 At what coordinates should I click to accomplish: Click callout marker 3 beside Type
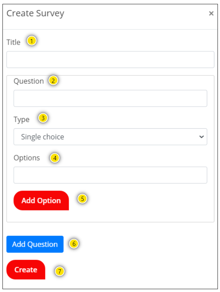pos(43,118)
